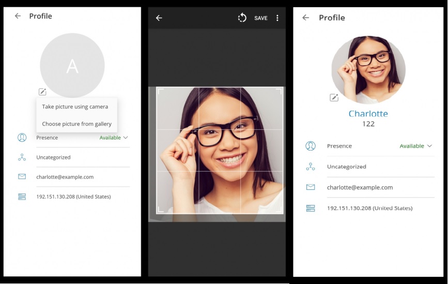This screenshot has height=284, width=448.
Task: Go back from the right Profile screen
Action: point(306,18)
